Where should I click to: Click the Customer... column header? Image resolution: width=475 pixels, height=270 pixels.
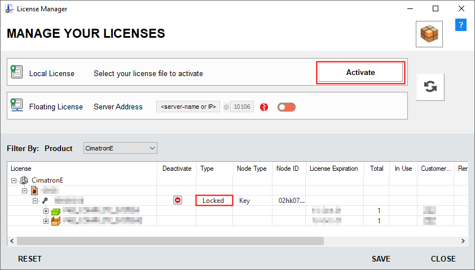click(x=436, y=169)
